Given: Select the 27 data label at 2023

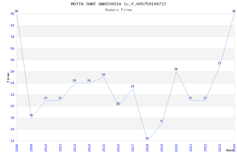Looking at the screenshot, I should (219, 63).
